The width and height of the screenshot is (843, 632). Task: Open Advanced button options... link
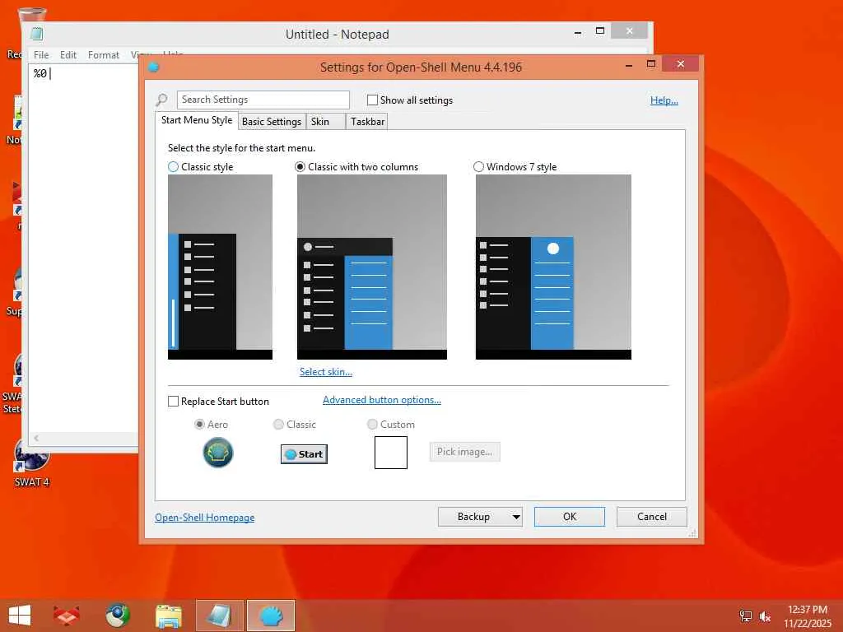pos(382,400)
